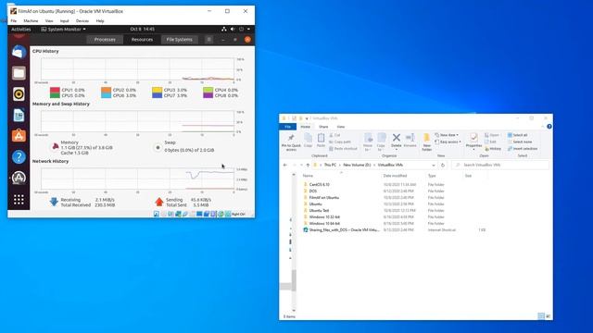Click Select all in the Explorer ribbon
The height and width of the screenshot is (333, 593).
[517, 135]
